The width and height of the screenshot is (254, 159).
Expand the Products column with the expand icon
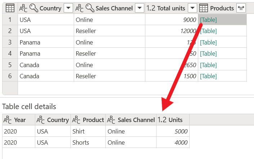pos(241,8)
